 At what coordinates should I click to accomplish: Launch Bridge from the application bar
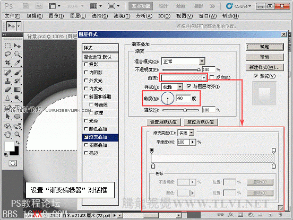pos(25,6)
